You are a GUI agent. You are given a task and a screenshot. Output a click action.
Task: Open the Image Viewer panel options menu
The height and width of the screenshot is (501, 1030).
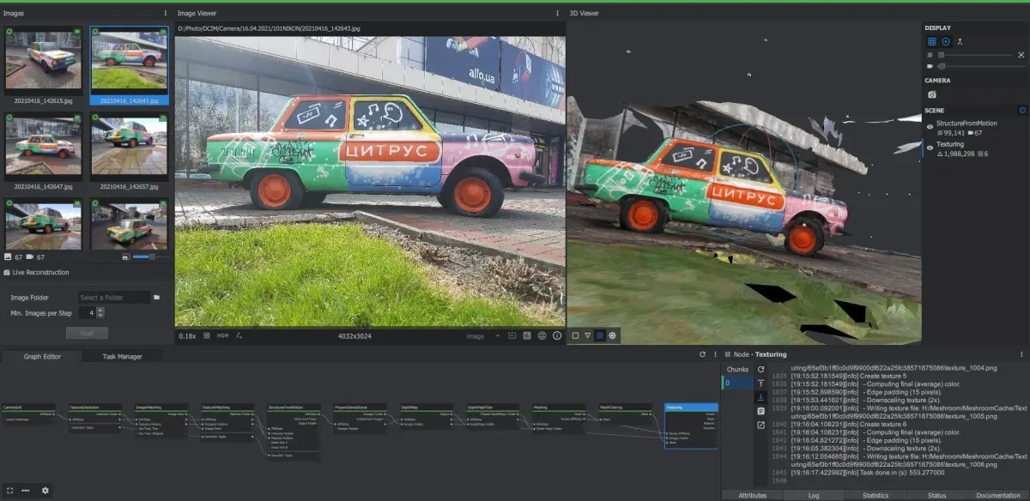(x=558, y=13)
